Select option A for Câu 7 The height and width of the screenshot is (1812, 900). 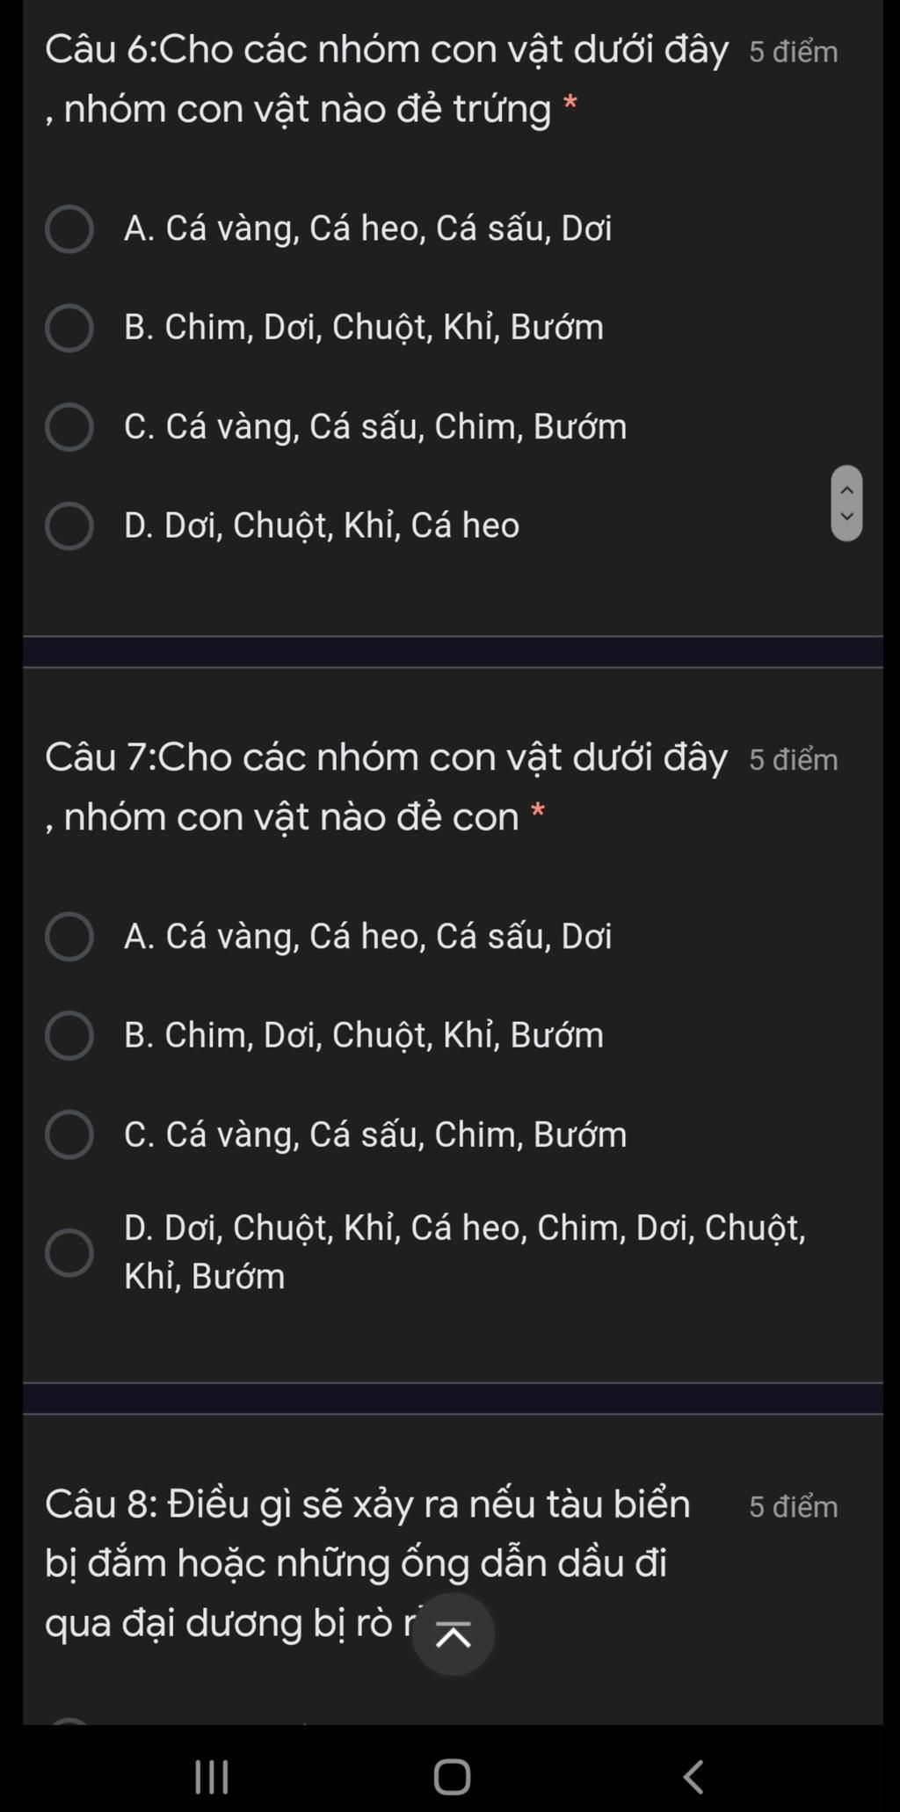point(69,937)
